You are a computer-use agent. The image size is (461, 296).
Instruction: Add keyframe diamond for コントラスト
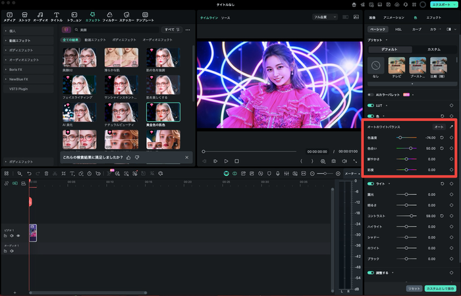[x=451, y=216]
